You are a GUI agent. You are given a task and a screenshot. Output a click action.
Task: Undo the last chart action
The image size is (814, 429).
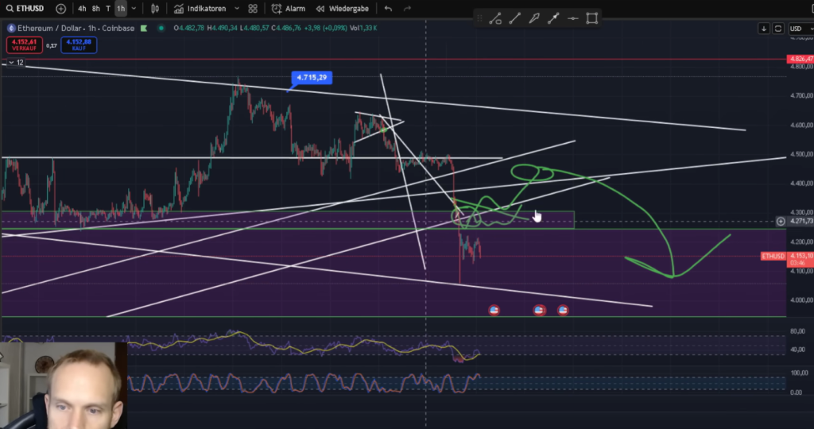coord(388,8)
